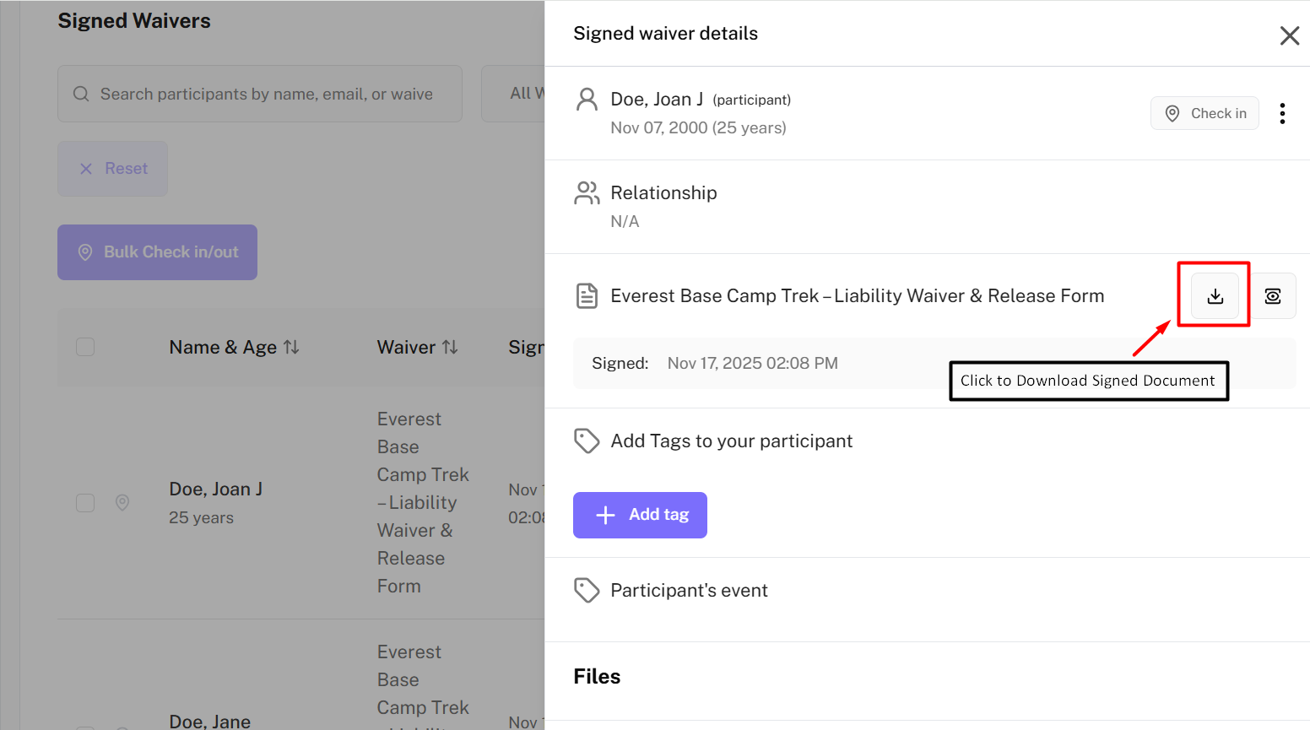Viewport: 1310px width, 730px height.
Task: Sort the table by Waiver column
Action: pos(450,347)
